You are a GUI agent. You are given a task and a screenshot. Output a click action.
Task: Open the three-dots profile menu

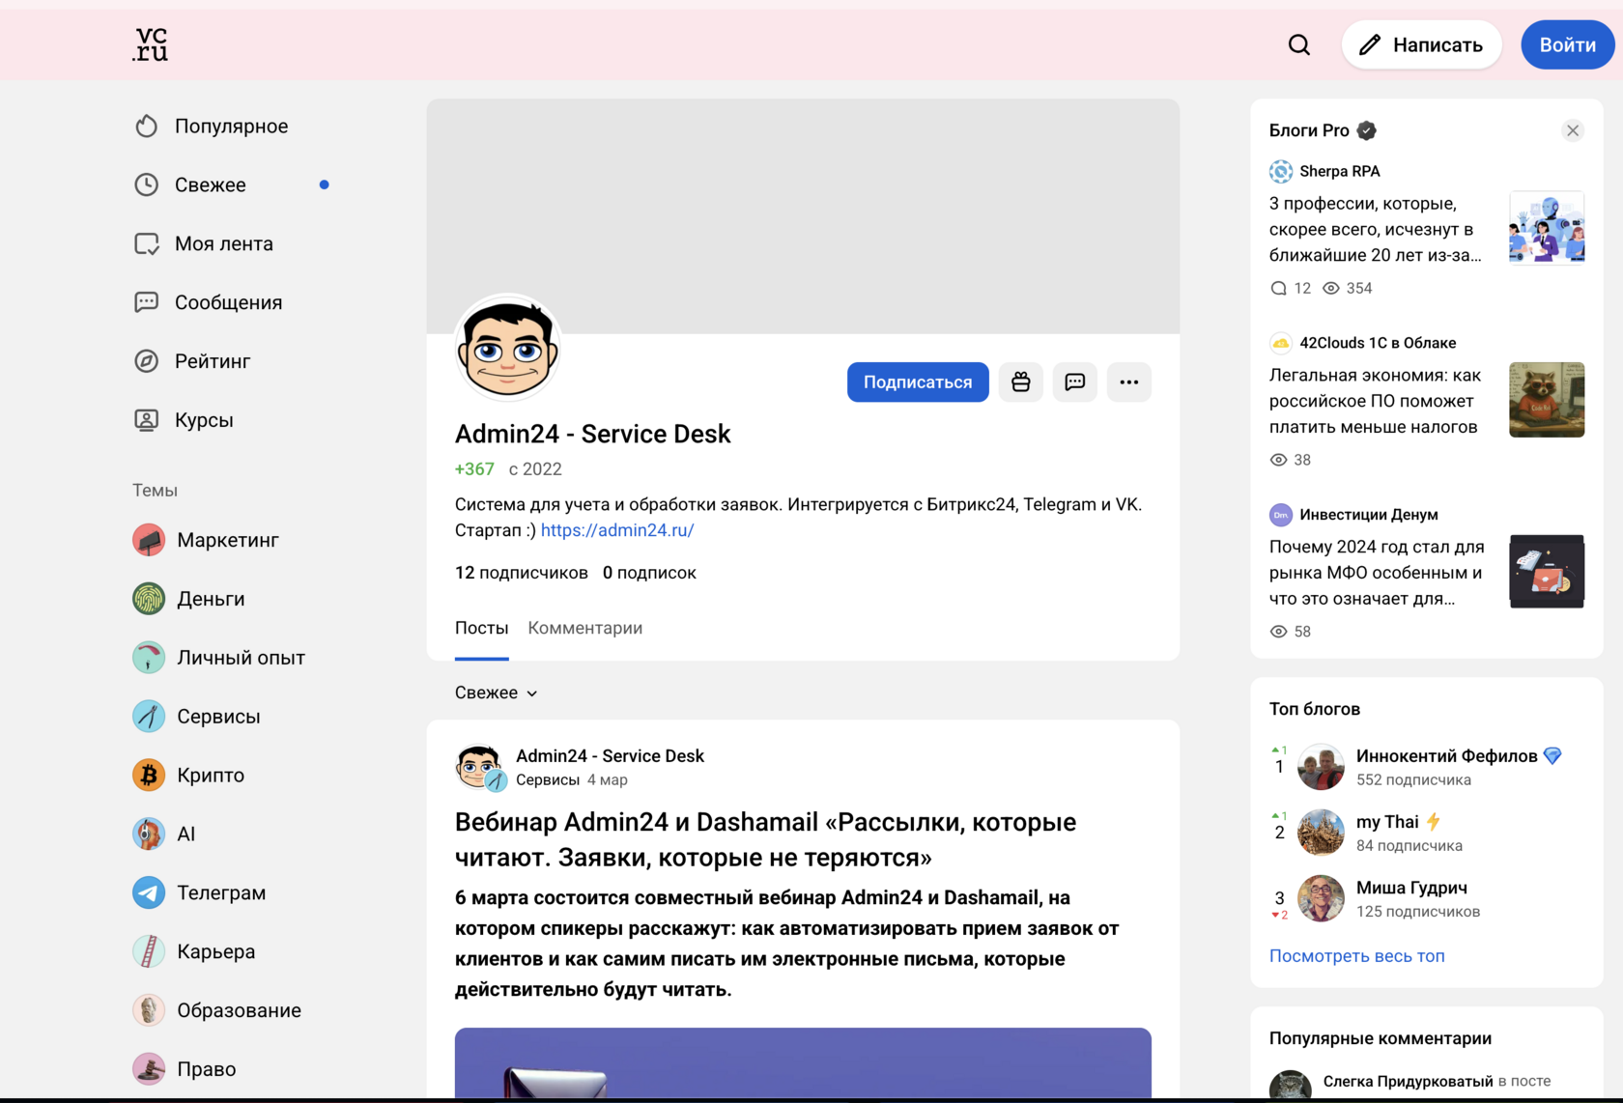tap(1129, 382)
